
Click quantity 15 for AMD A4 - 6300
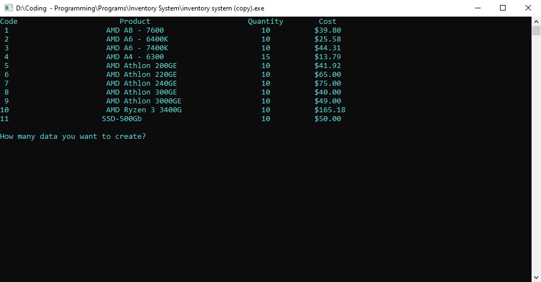pyautogui.click(x=265, y=57)
